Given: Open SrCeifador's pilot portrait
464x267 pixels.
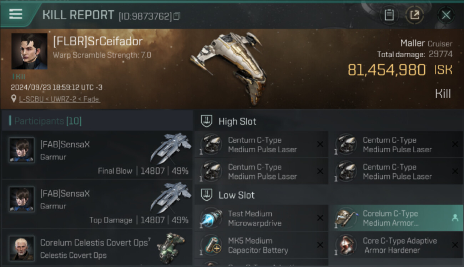Looking at the screenshot, I should [x=29, y=51].
